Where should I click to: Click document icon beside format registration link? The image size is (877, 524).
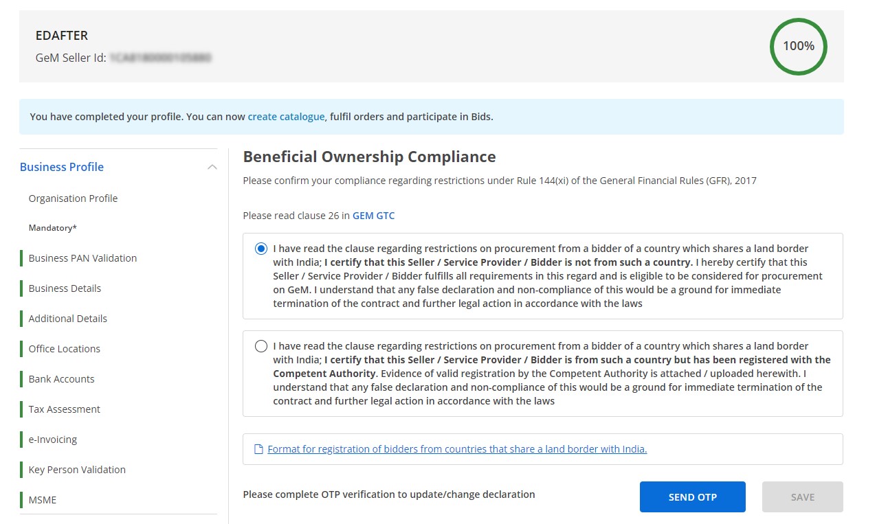(258, 449)
